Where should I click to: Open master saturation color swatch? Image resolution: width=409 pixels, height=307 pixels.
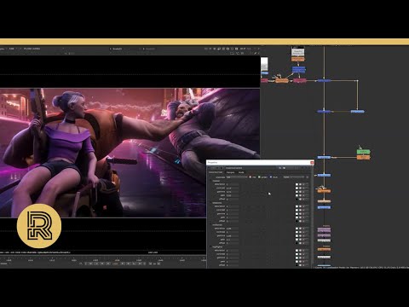297,184
